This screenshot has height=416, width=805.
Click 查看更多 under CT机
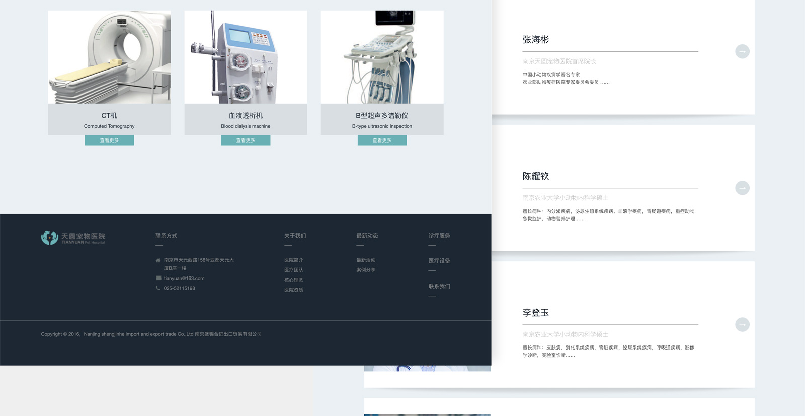109,140
